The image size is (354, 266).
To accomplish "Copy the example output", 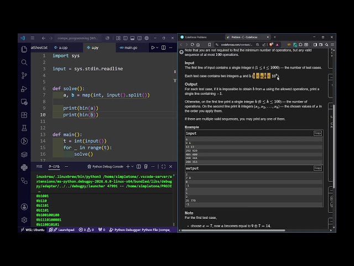I will click(317, 168).
